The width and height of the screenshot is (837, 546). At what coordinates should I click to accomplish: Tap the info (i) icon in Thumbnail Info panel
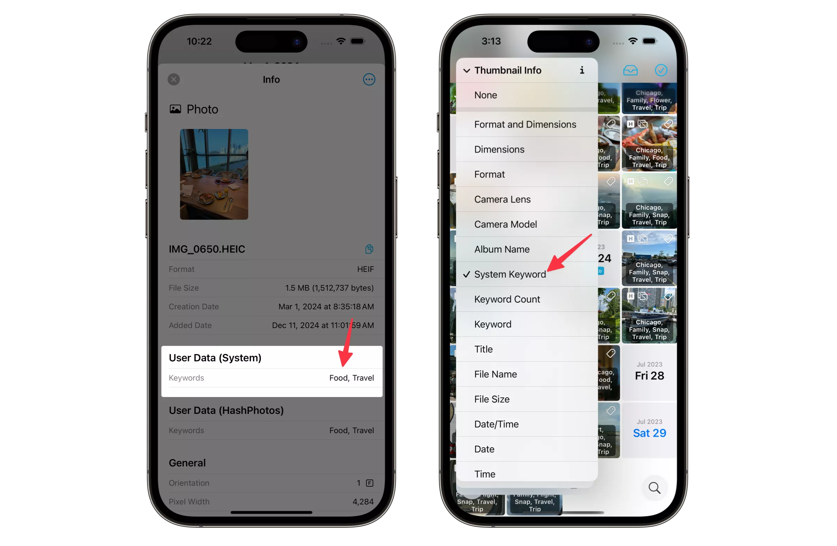pyautogui.click(x=581, y=70)
